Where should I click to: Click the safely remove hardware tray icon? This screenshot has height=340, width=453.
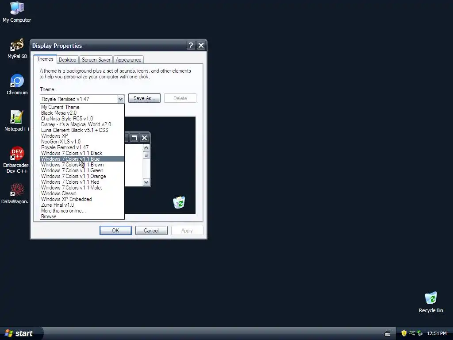pyautogui.click(x=420, y=333)
